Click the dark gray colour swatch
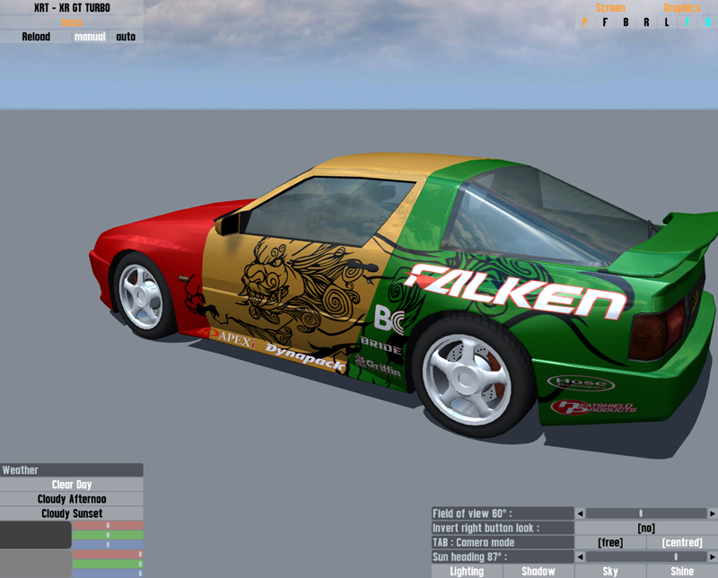The image size is (718, 578). [36, 535]
